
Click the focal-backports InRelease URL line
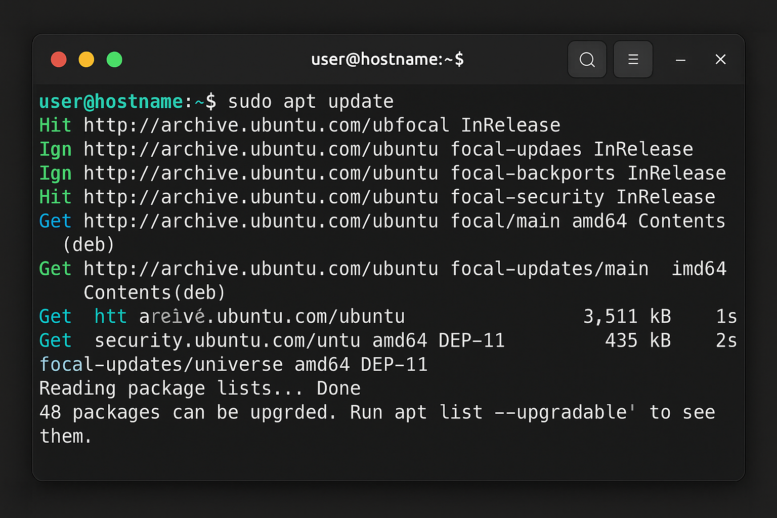point(382,173)
